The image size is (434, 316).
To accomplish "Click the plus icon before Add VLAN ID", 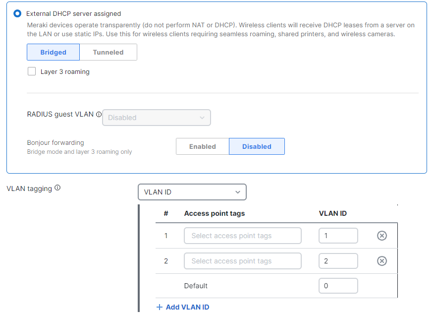I will [160, 308].
